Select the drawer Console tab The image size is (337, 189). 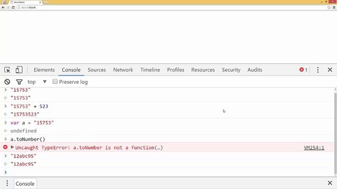coord(25,184)
